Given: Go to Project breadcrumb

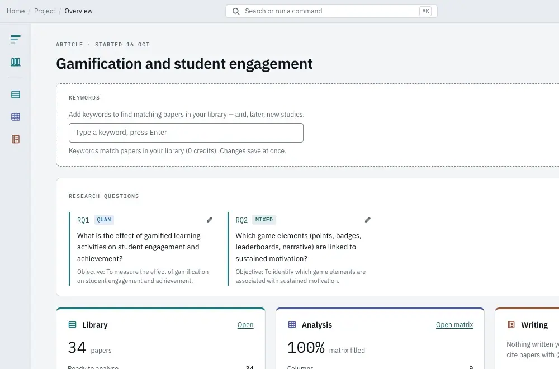Looking at the screenshot, I should (x=45, y=11).
